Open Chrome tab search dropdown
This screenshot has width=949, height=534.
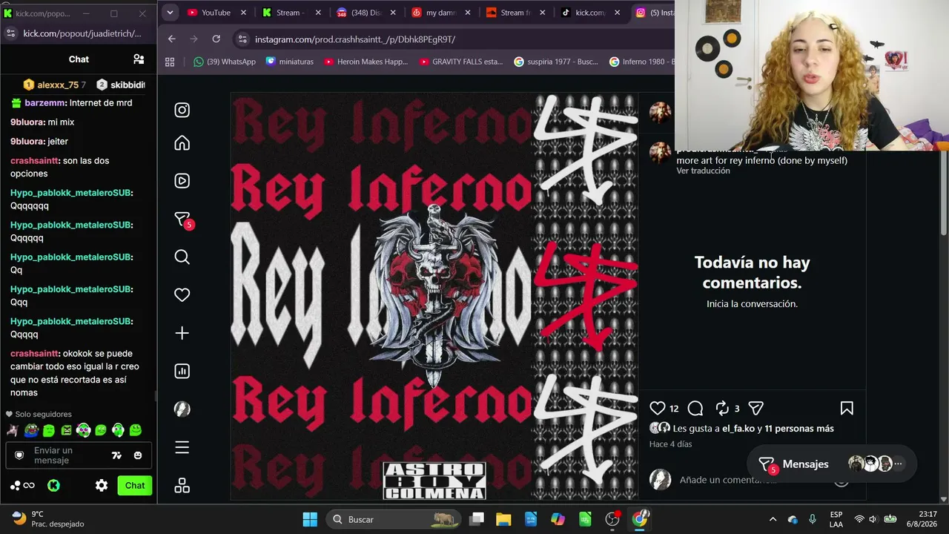coord(170,13)
